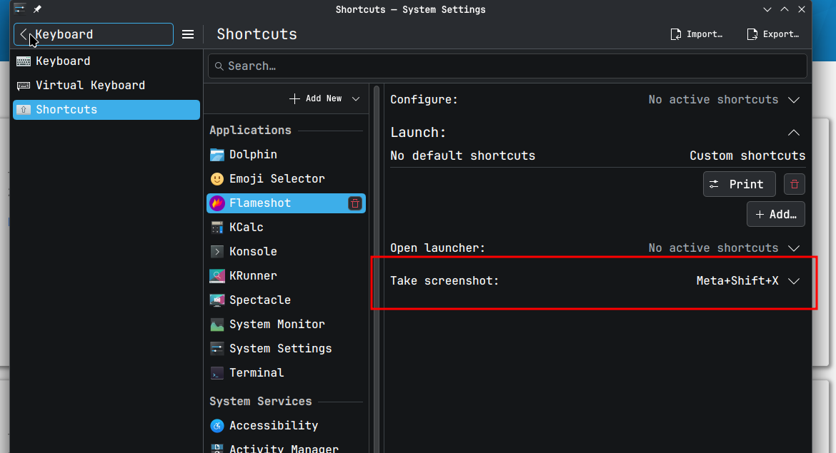Select Terminal in the Applications list
The width and height of the screenshot is (836, 453).
point(286,372)
